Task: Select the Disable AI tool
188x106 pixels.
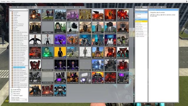Action: coord(141,23)
